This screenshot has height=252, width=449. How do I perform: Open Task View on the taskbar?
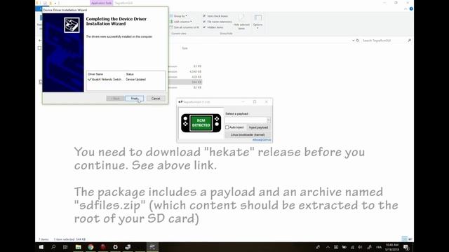click(x=65, y=247)
